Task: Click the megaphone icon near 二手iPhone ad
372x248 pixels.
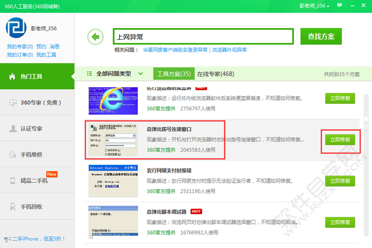Action: click(7, 239)
